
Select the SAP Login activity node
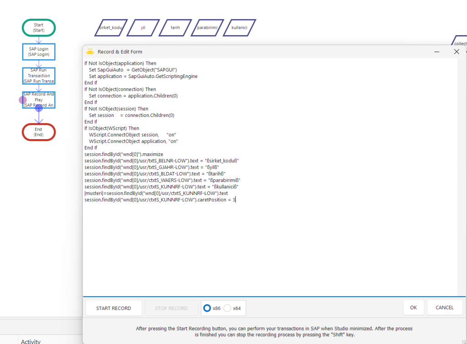point(39,52)
